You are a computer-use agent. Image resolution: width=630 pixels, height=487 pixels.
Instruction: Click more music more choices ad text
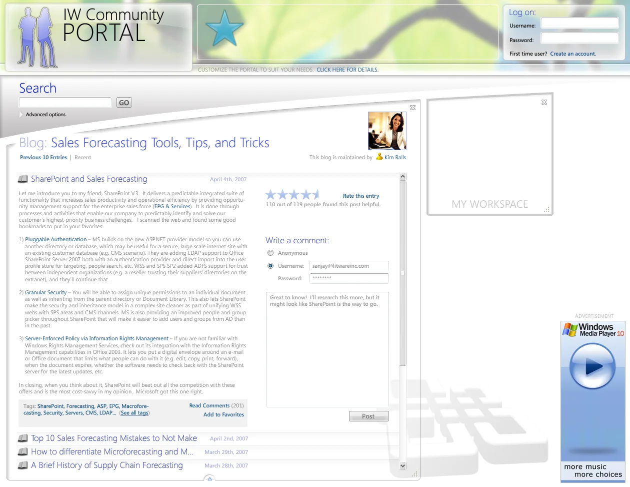(593, 470)
